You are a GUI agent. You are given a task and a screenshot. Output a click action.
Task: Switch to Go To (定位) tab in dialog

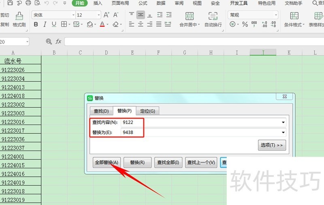(x=147, y=111)
